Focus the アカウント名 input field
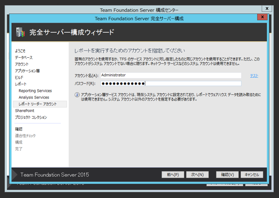The width and height of the screenshot is (279, 198). tap(171, 75)
